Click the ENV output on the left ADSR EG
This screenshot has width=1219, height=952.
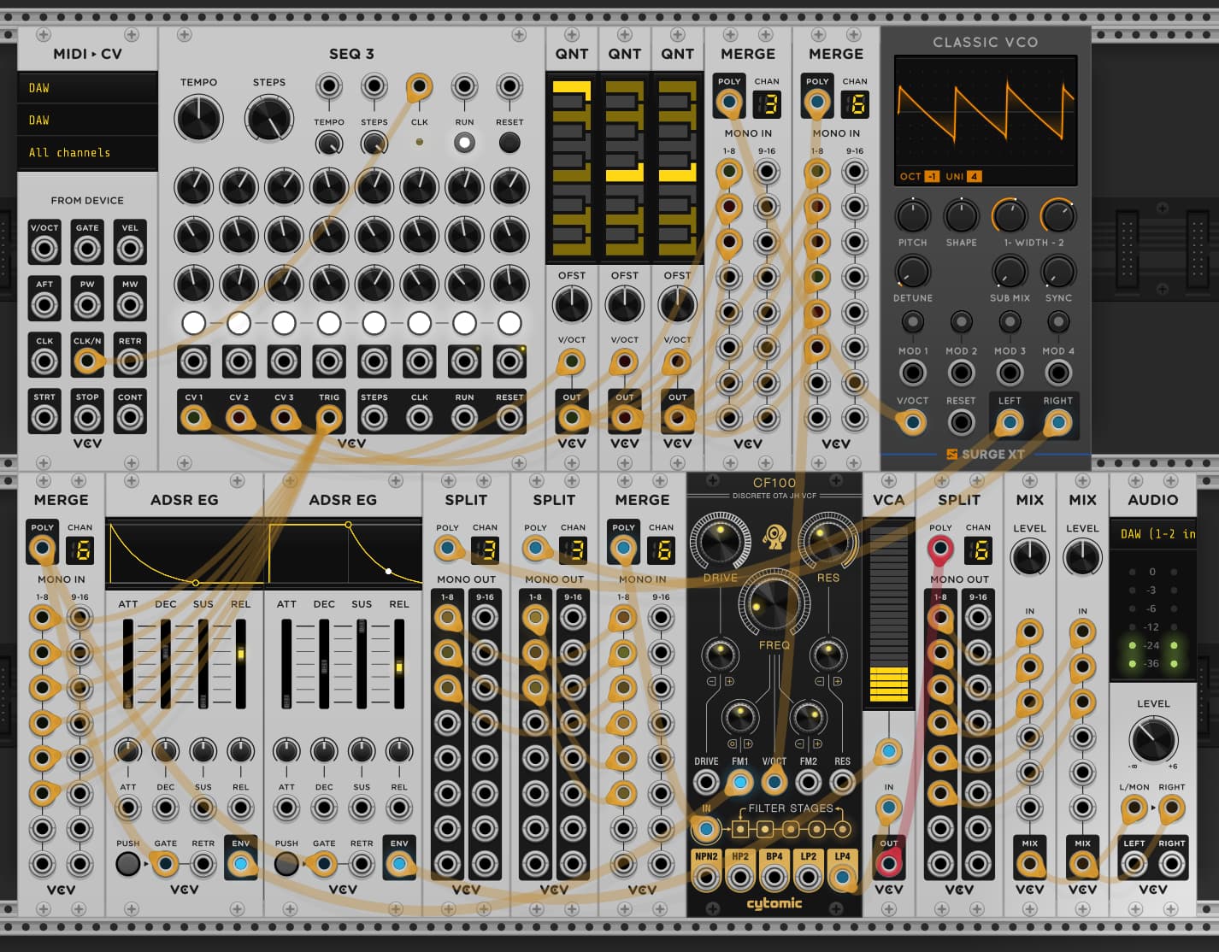click(x=240, y=864)
